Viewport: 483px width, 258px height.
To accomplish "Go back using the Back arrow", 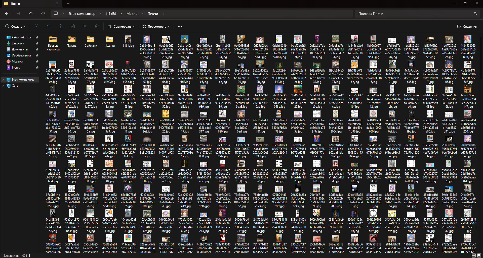I will coord(7,14).
